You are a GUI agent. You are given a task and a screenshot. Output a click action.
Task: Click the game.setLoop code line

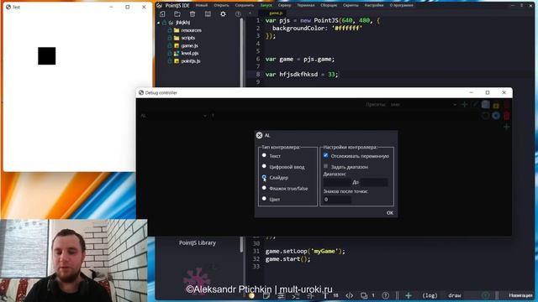pyautogui.click(x=305, y=252)
